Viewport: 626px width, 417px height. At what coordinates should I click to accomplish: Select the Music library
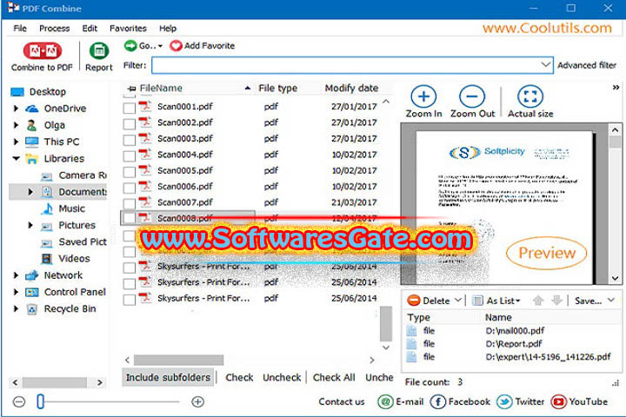(x=63, y=208)
